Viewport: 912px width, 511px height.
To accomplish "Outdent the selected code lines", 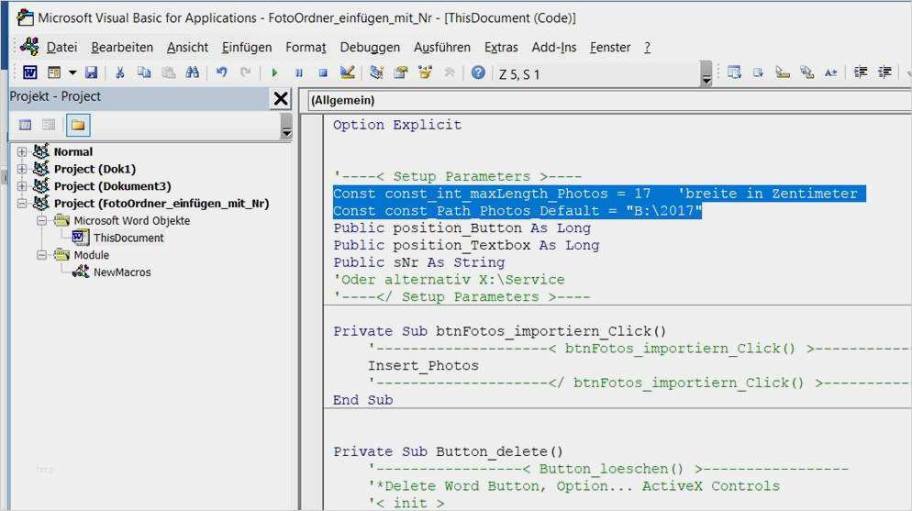I will 884,72.
